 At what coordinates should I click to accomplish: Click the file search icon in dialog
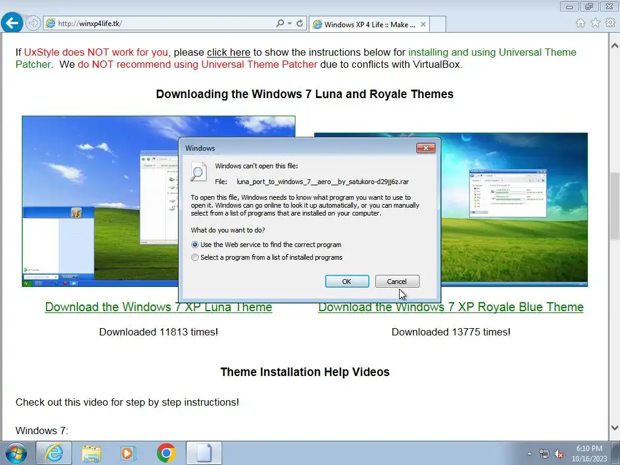click(198, 171)
